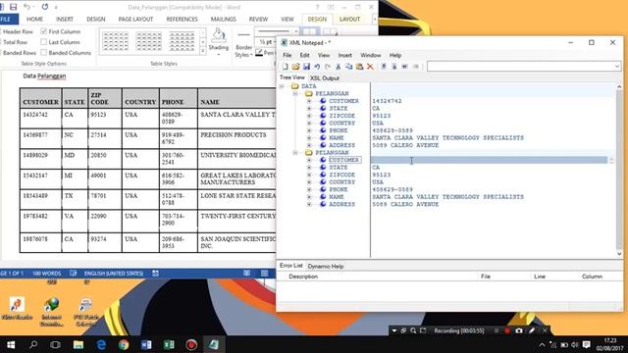Click the Nudge node up toolbar icon
The width and height of the screenshot is (628, 353).
coord(384,67)
